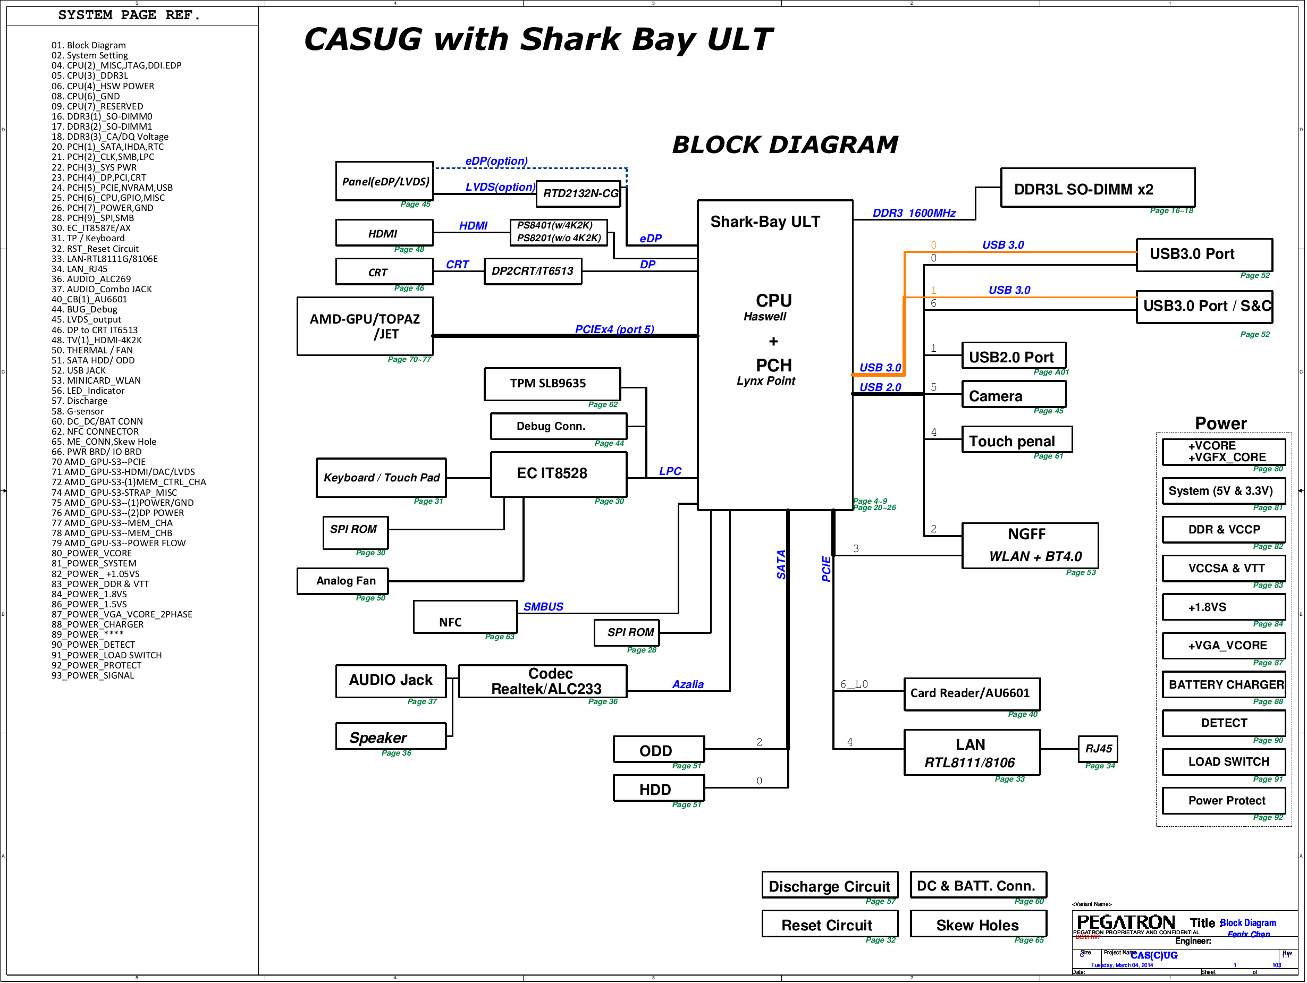Select the System (5V & 3.3V) block
The width and height of the screenshot is (1307, 983).
[1224, 491]
